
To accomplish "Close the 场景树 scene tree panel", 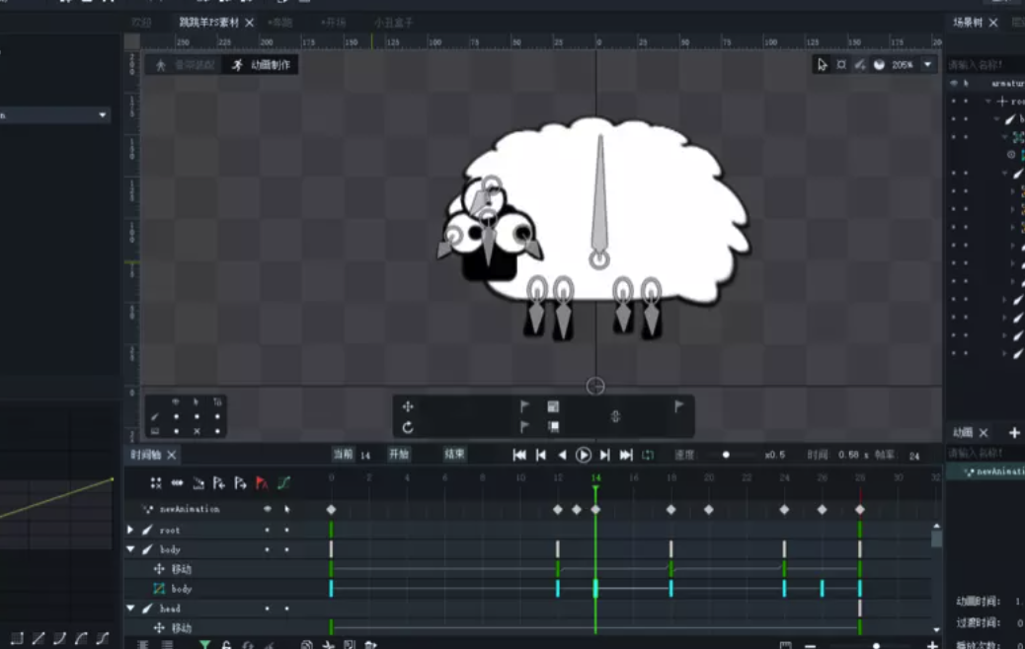I will [x=993, y=23].
